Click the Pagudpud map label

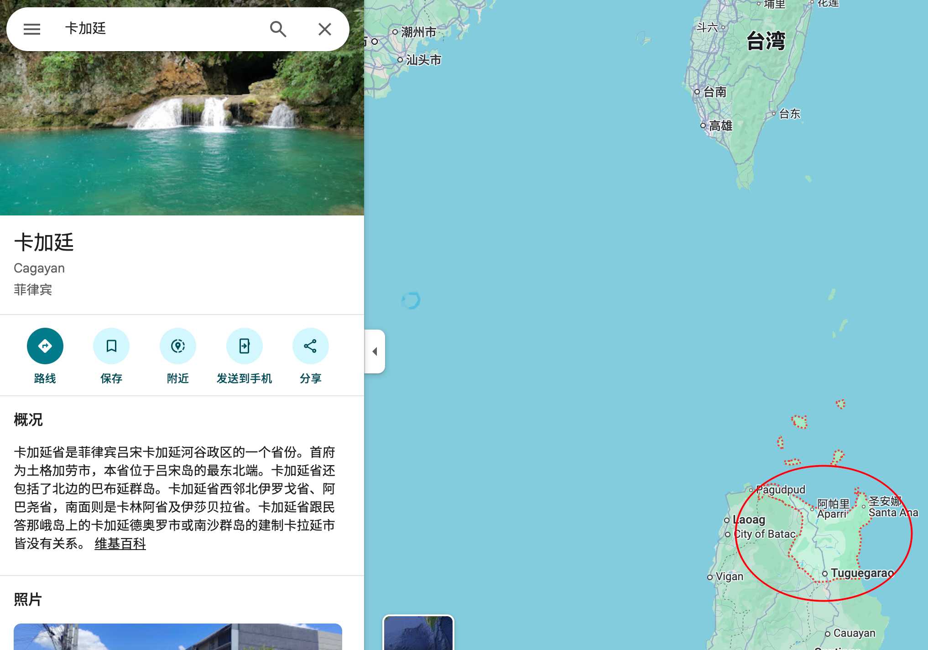(781, 489)
